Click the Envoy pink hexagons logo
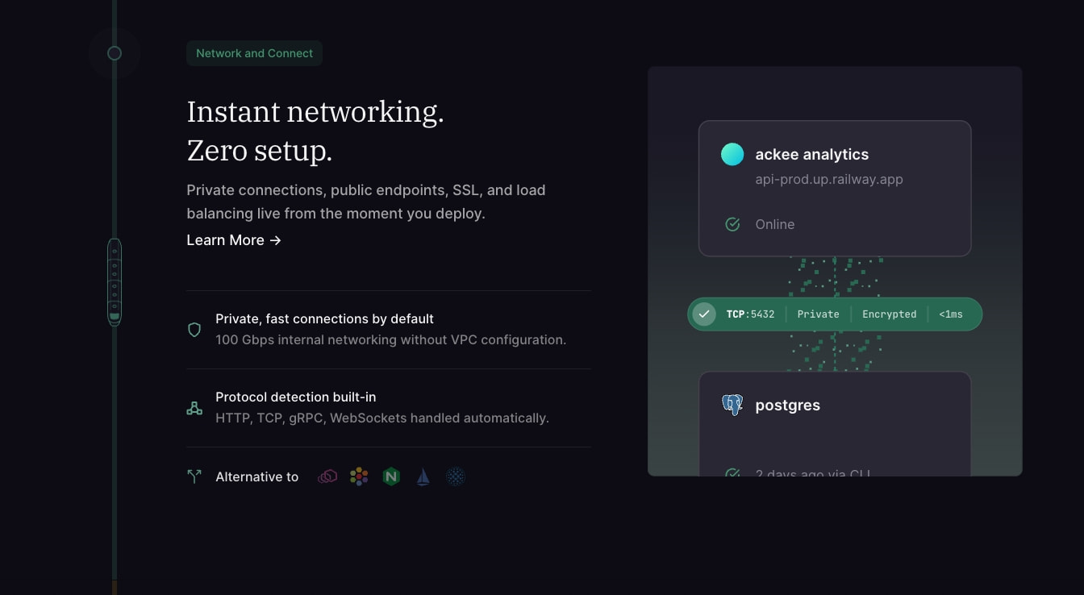This screenshot has width=1084, height=595. [327, 476]
